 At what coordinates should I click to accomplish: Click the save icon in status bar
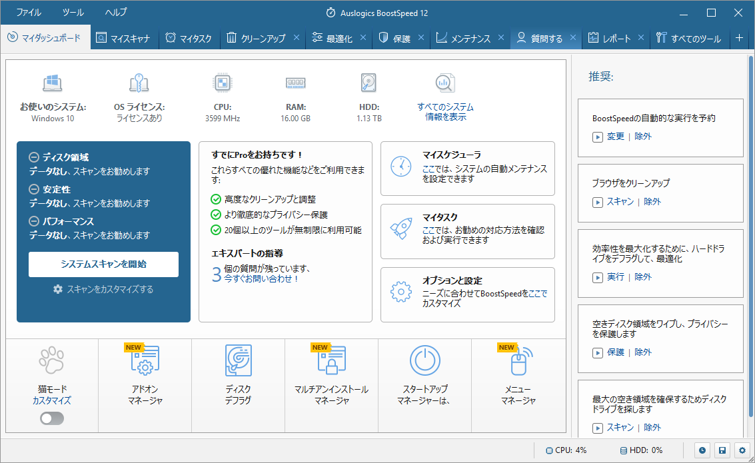click(x=722, y=450)
